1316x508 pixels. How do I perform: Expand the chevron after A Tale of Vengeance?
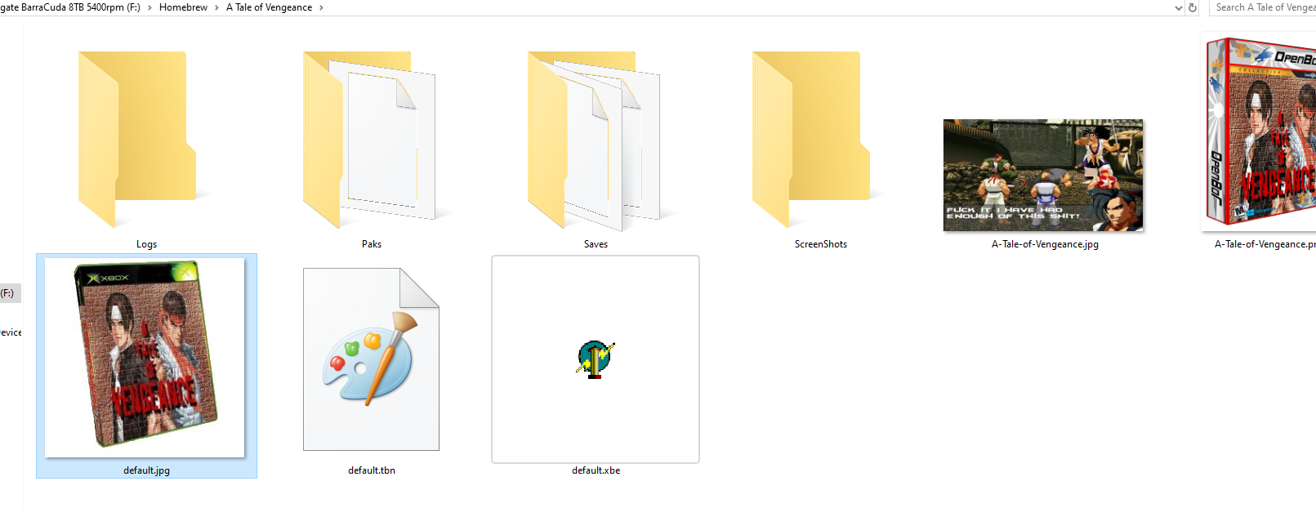[x=321, y=7]
